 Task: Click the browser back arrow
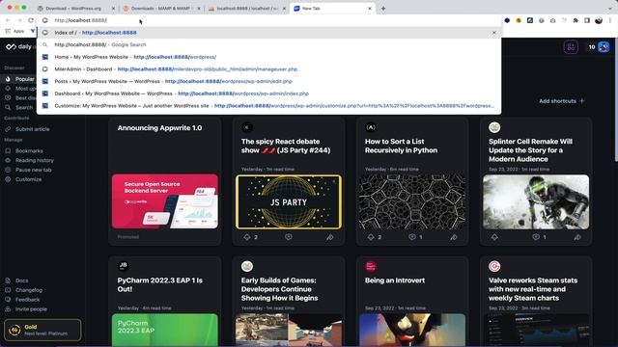(8, 20)
